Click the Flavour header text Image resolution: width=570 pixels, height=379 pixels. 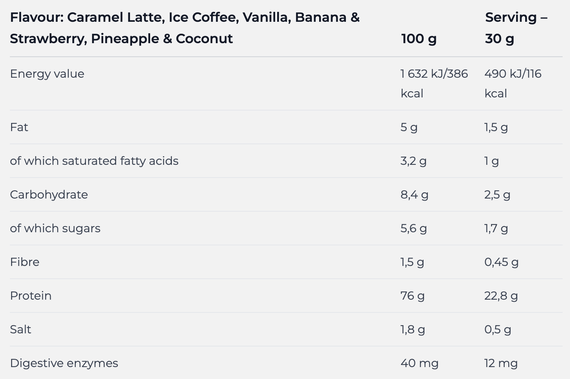(185, 28)
